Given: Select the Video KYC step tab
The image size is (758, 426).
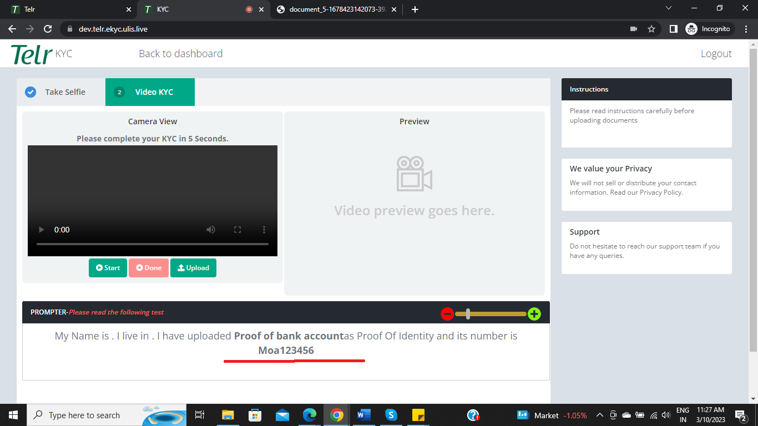Looking at the screenshot, I should 150,92.
